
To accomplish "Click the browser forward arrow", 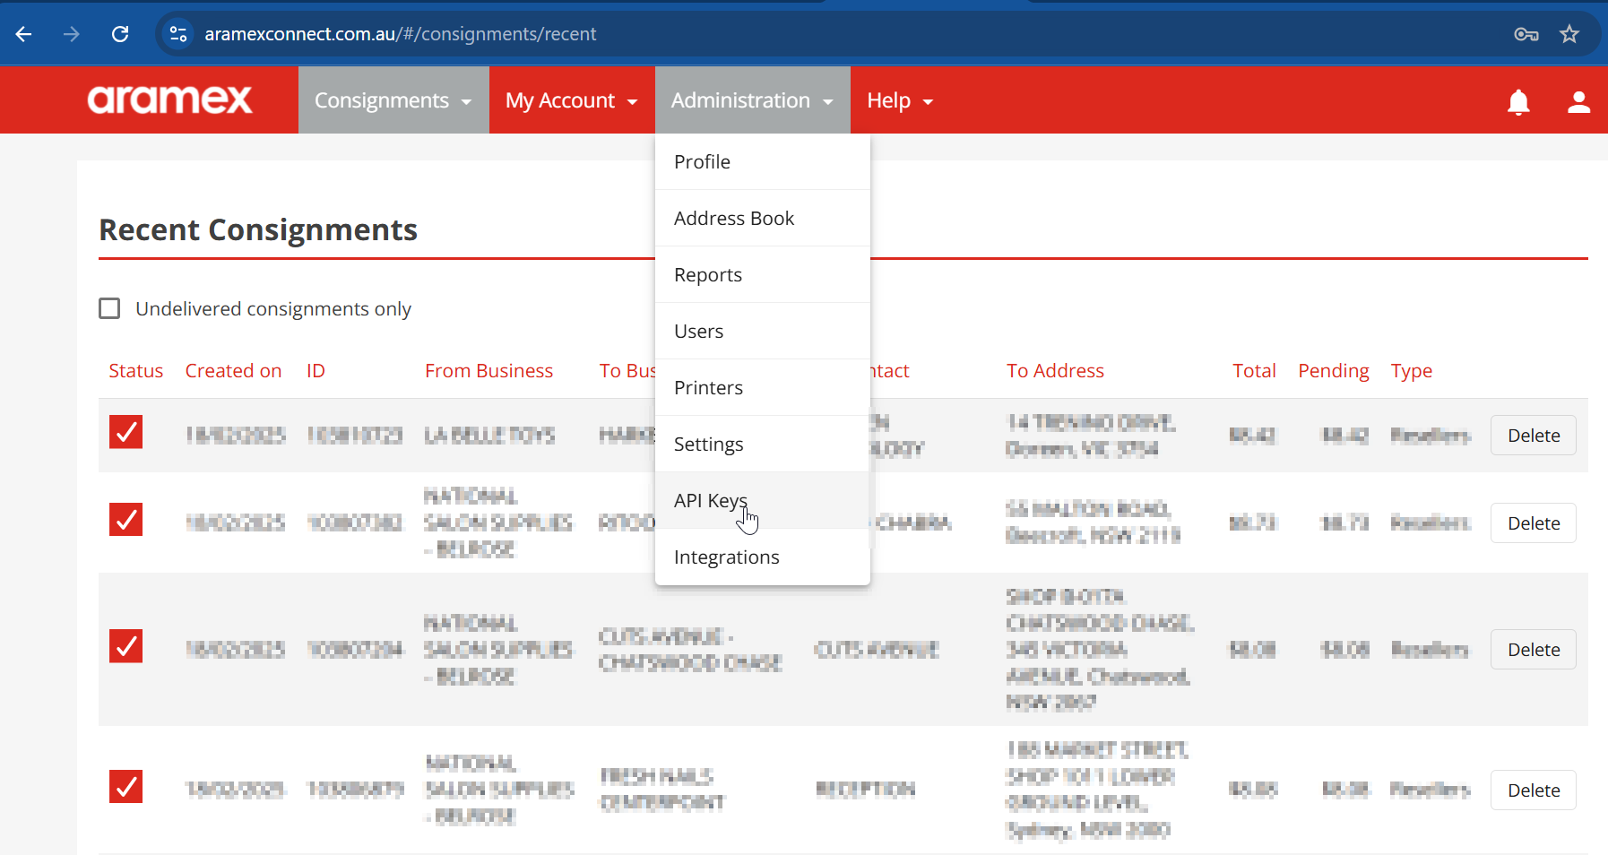I will pyautogui.click(x=72, y=34).
